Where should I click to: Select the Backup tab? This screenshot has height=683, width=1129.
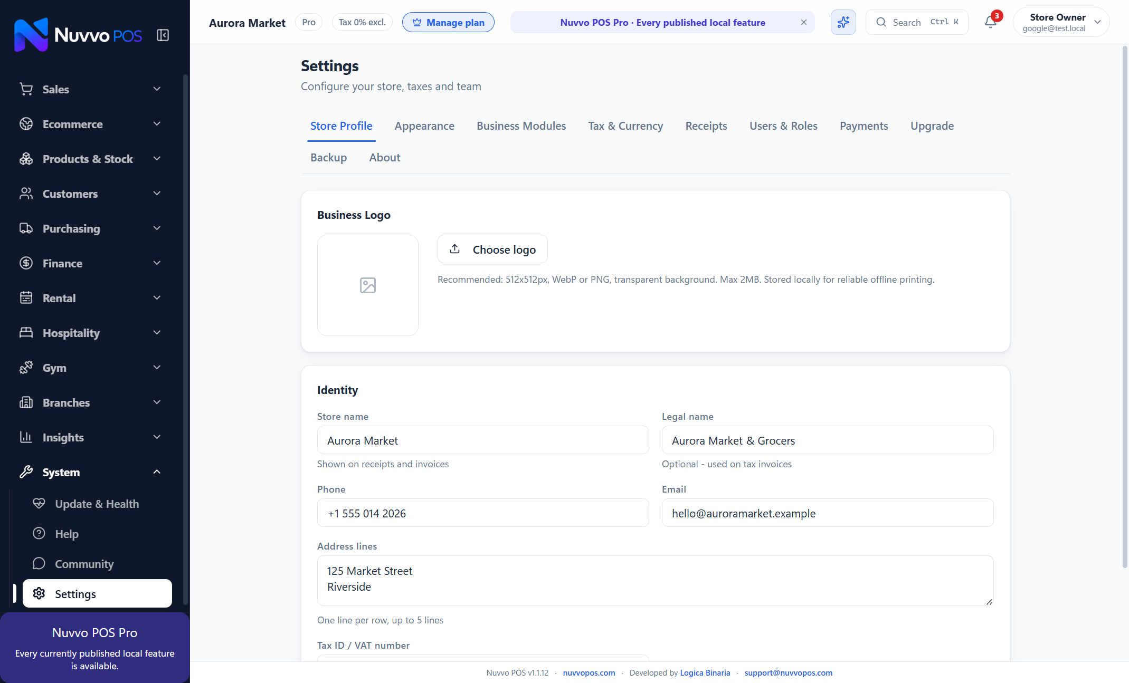point(328,158)
